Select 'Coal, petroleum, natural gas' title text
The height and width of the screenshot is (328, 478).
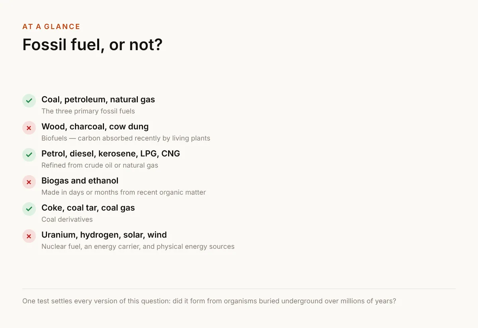[98, 100]
